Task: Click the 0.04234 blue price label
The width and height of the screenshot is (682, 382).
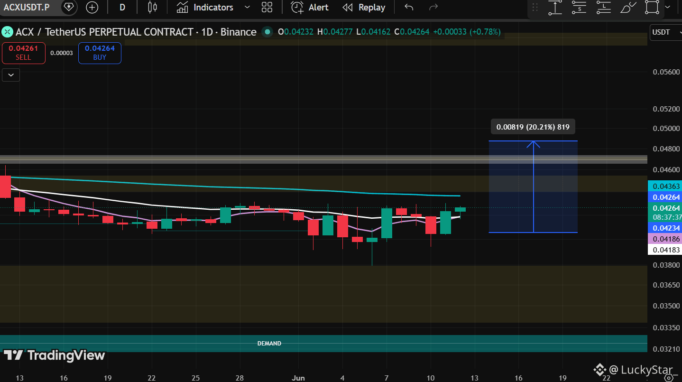Action: 665,228
